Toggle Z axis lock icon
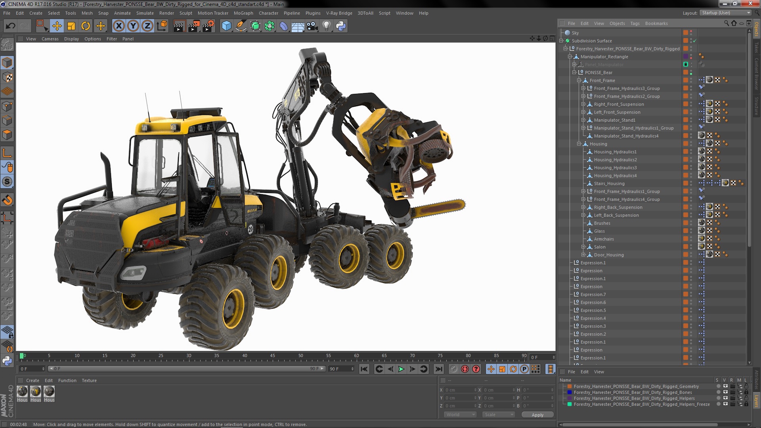 (x=147, y=26)
